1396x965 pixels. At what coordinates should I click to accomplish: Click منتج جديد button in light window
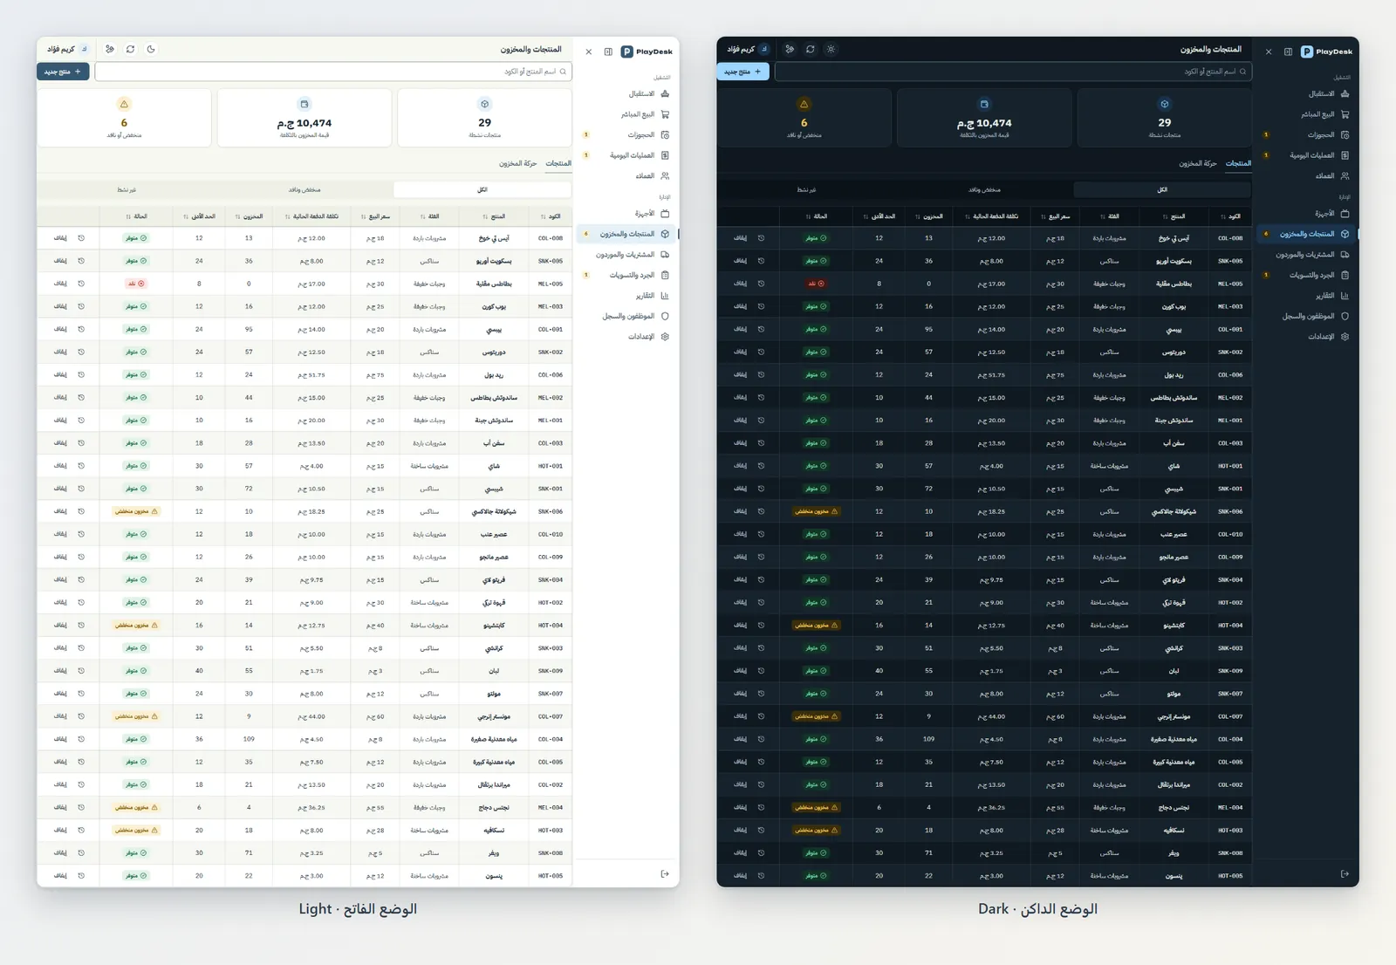[63, 72]
